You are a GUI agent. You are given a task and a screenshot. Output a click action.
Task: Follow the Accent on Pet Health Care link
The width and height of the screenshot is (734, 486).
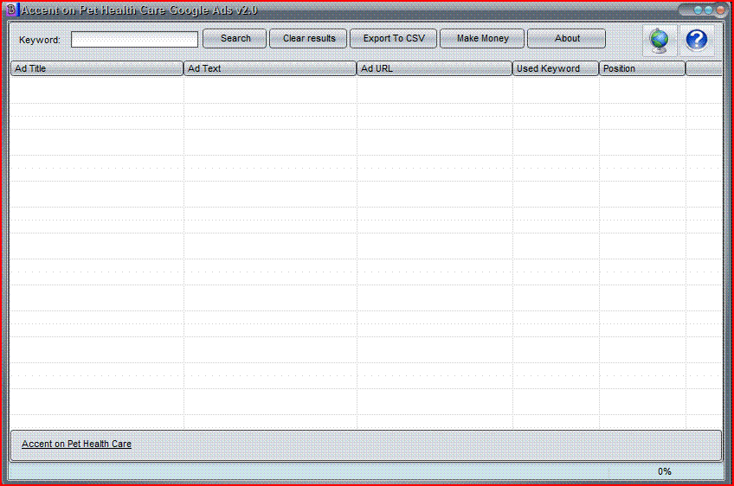pyautogui.click(x=76, y=444)
